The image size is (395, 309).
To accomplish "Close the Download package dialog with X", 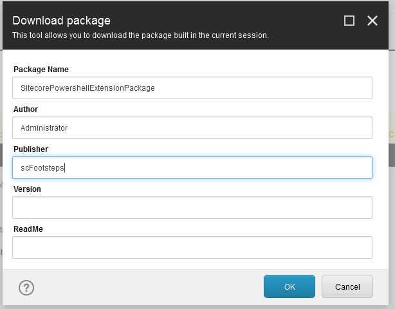I will pyautogui.click(x=372, y=21).
